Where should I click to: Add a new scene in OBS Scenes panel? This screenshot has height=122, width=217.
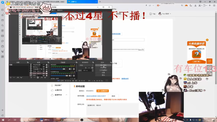[x=11, y=78]
